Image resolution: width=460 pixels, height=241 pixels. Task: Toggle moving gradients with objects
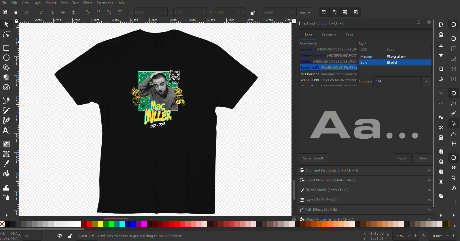(345, 12)
